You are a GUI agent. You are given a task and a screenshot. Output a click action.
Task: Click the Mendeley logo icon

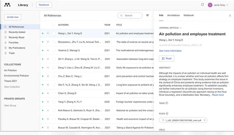tap(7, 5)
